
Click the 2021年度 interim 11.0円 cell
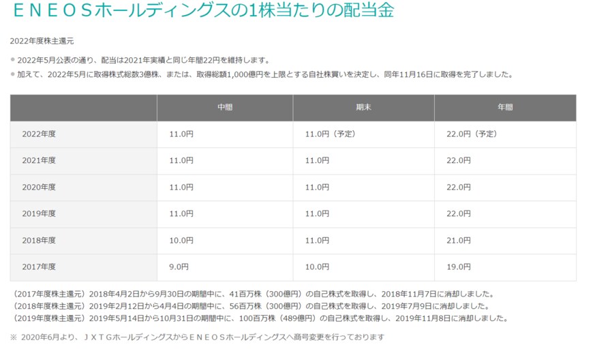tap(225, 161)
